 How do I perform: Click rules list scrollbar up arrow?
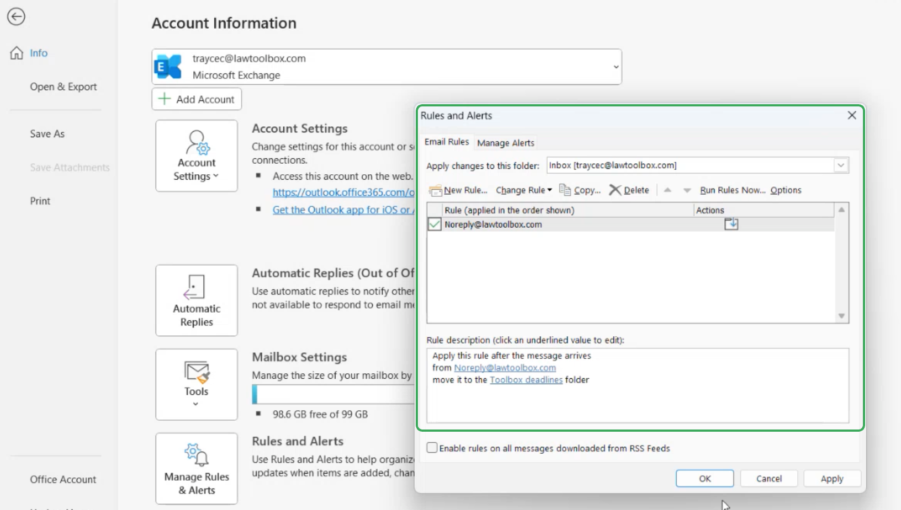click(x=841, y=210)
